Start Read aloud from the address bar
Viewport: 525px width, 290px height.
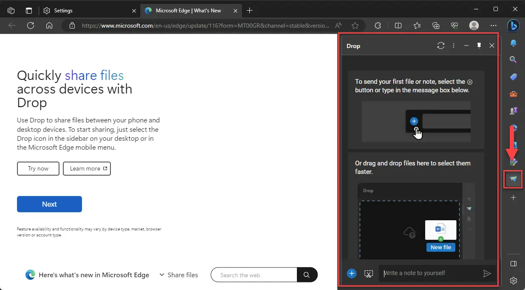coord(339,26)
